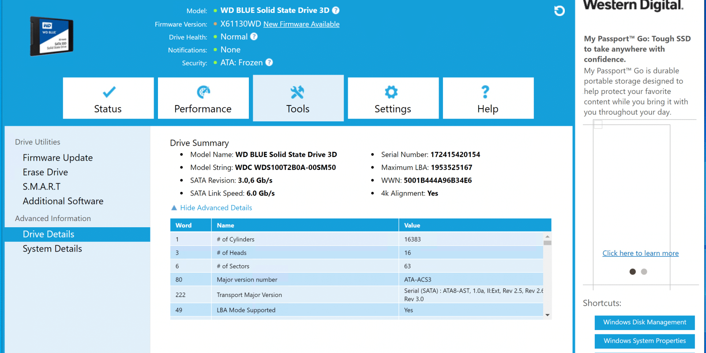Select the '# of Heads' row

click(357, 253)
